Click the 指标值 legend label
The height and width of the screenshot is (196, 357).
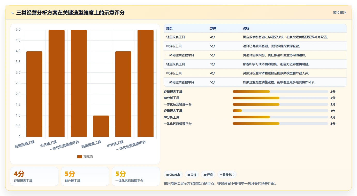[88, 157]
